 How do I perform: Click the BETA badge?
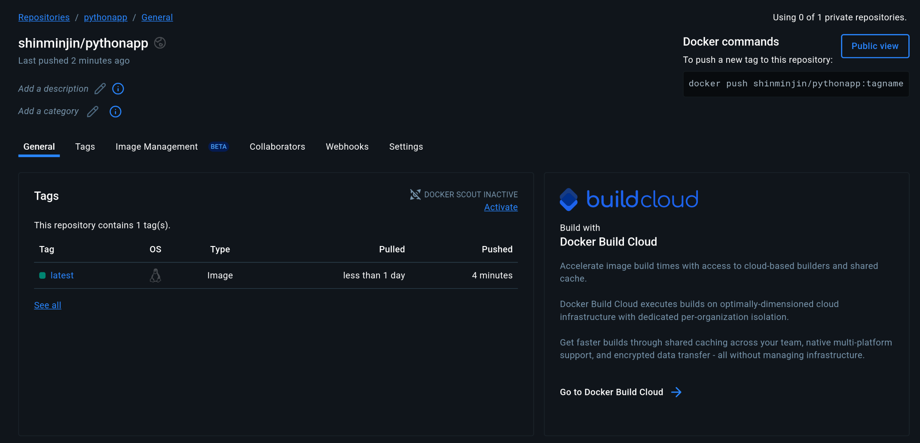[219, 147]
